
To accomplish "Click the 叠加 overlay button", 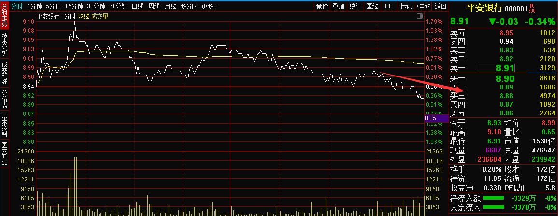I will 339,6.
